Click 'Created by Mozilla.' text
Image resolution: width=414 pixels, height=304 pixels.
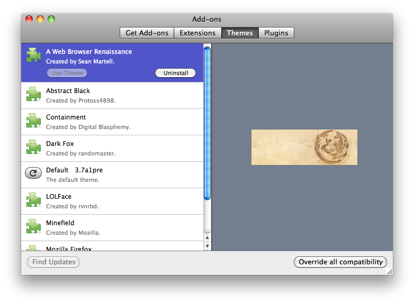(73, 233)
